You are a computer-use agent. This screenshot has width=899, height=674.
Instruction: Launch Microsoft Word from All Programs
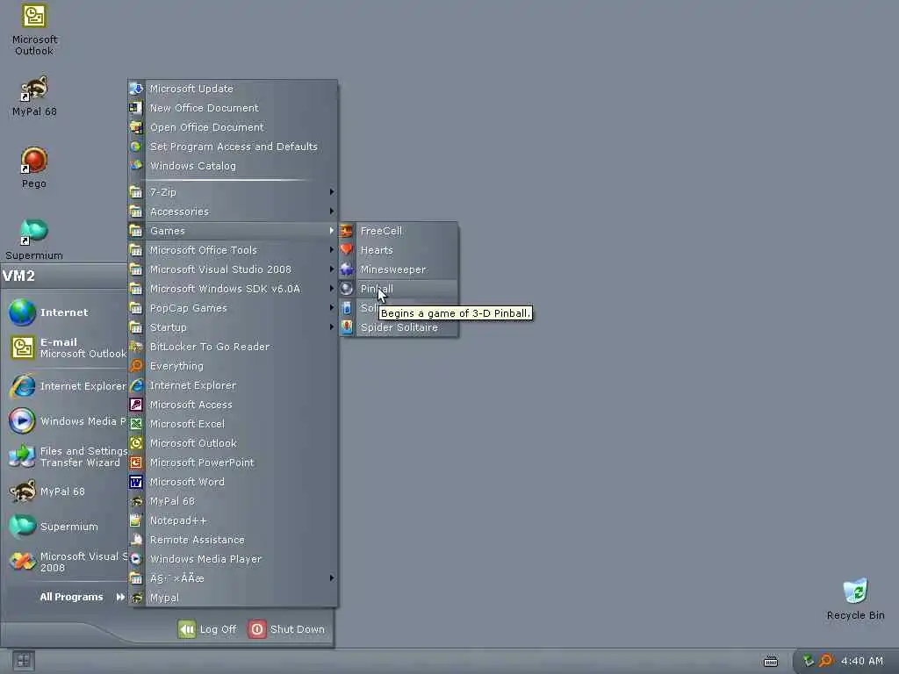pyautogui.click(x=233, y=482)
